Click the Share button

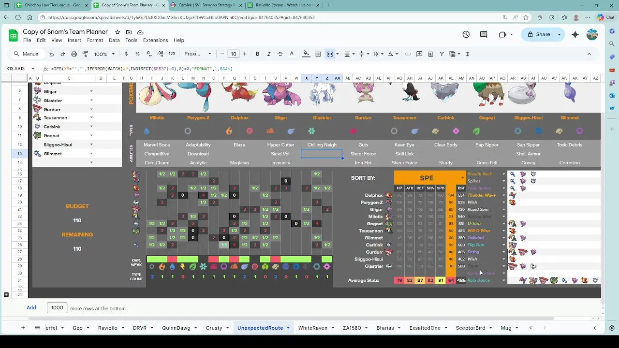point(538,34)
